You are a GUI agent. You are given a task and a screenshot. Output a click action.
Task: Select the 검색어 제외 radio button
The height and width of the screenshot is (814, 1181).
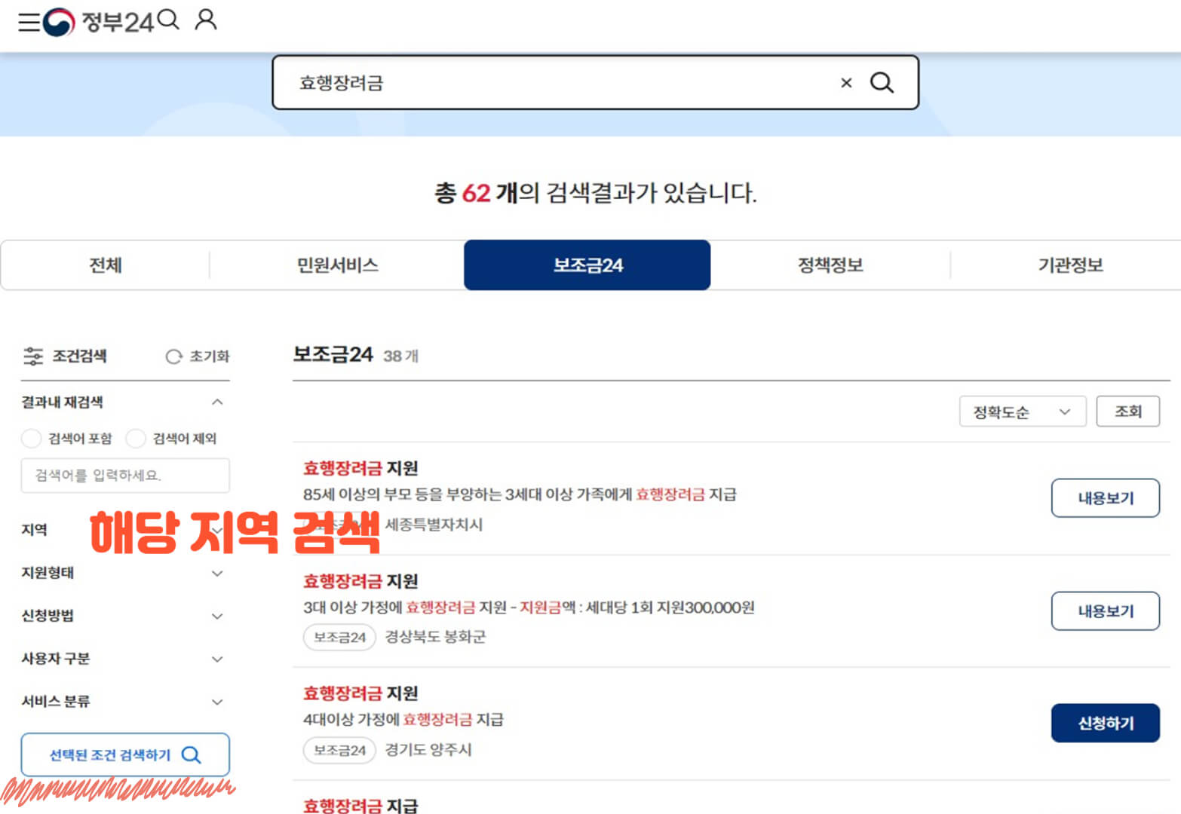click(x=135, y=438)
